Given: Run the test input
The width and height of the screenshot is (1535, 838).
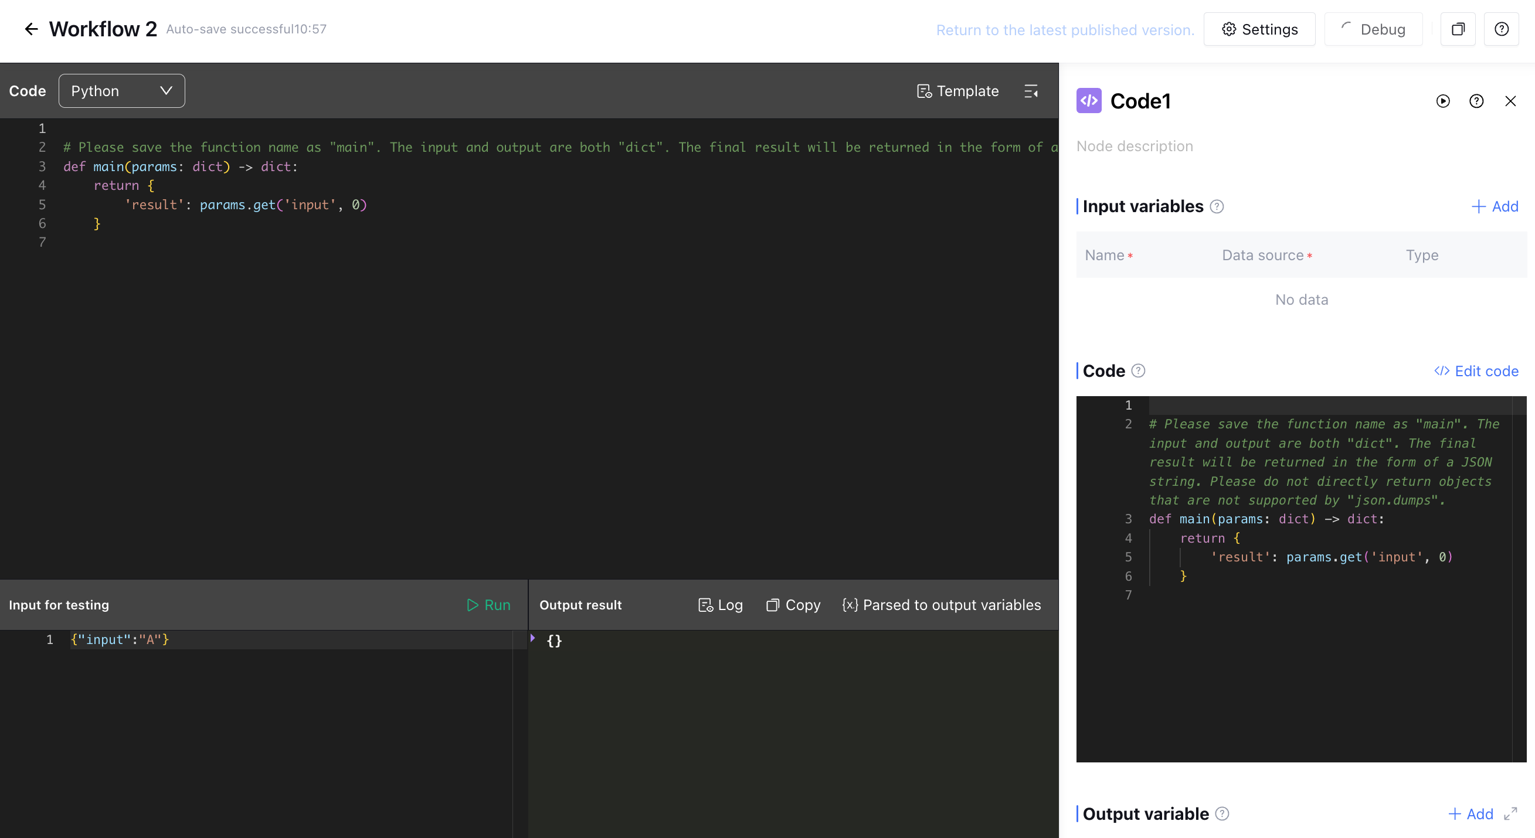Looking at the screenshot, I should pyautogui.click(x=488, y=605).
